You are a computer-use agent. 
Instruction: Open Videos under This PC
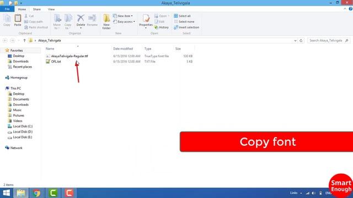(18, 121)
